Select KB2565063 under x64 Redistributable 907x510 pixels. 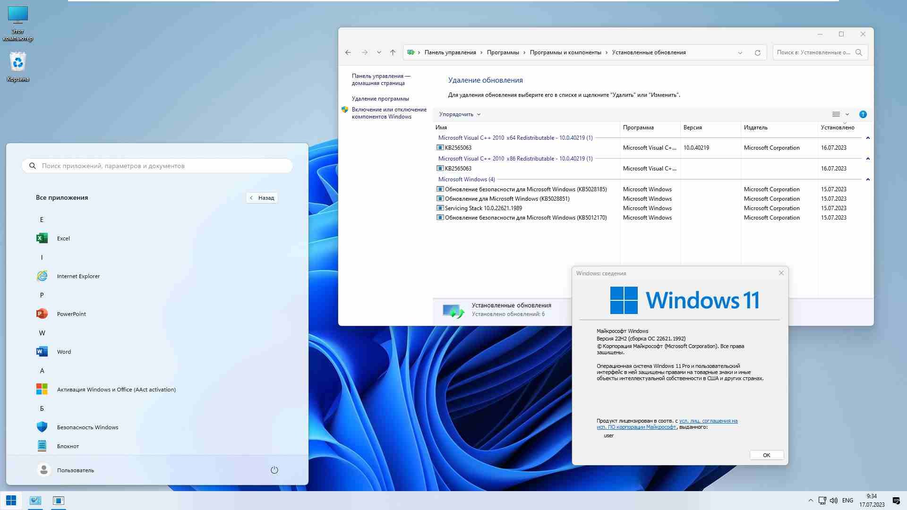coord(652,148)
